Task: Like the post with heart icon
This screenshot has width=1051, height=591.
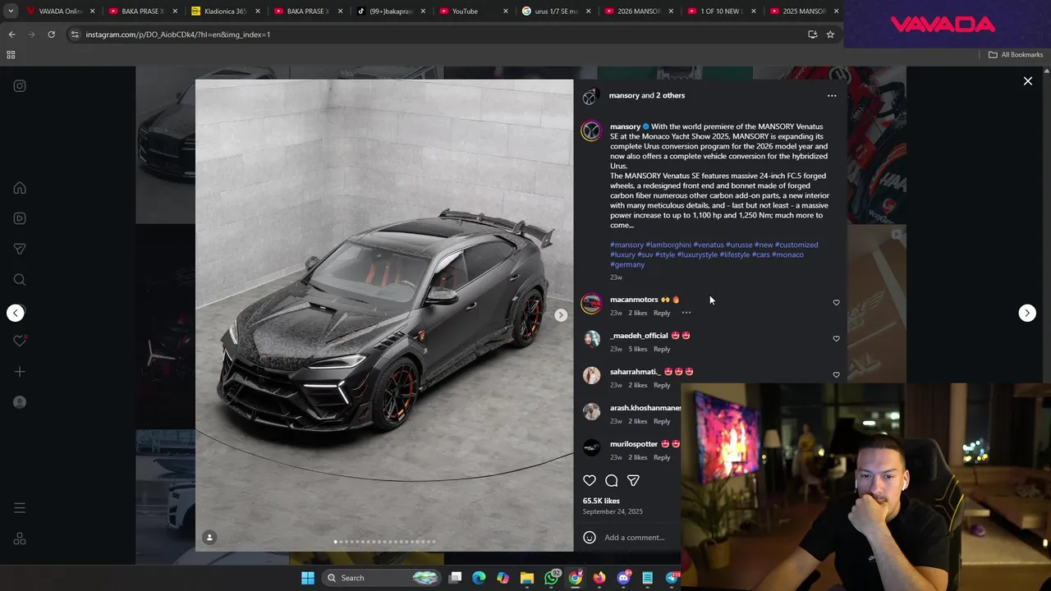Action: pos(590,480)
